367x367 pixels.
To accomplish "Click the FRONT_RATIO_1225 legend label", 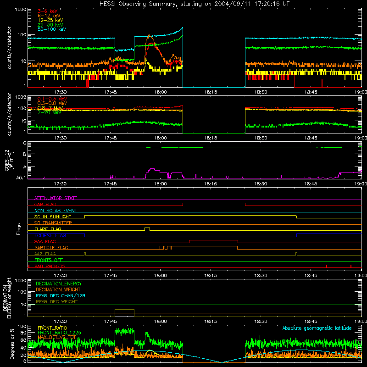I will click(x=59, y=333).
